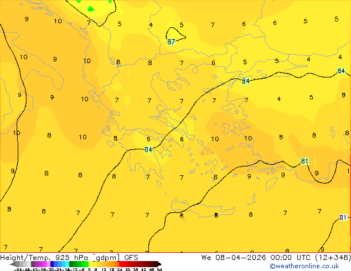Viewport: 351px width, 271px height.
Task: Click the gray left arrow end of the legend
Action: (x=13, y=264)
